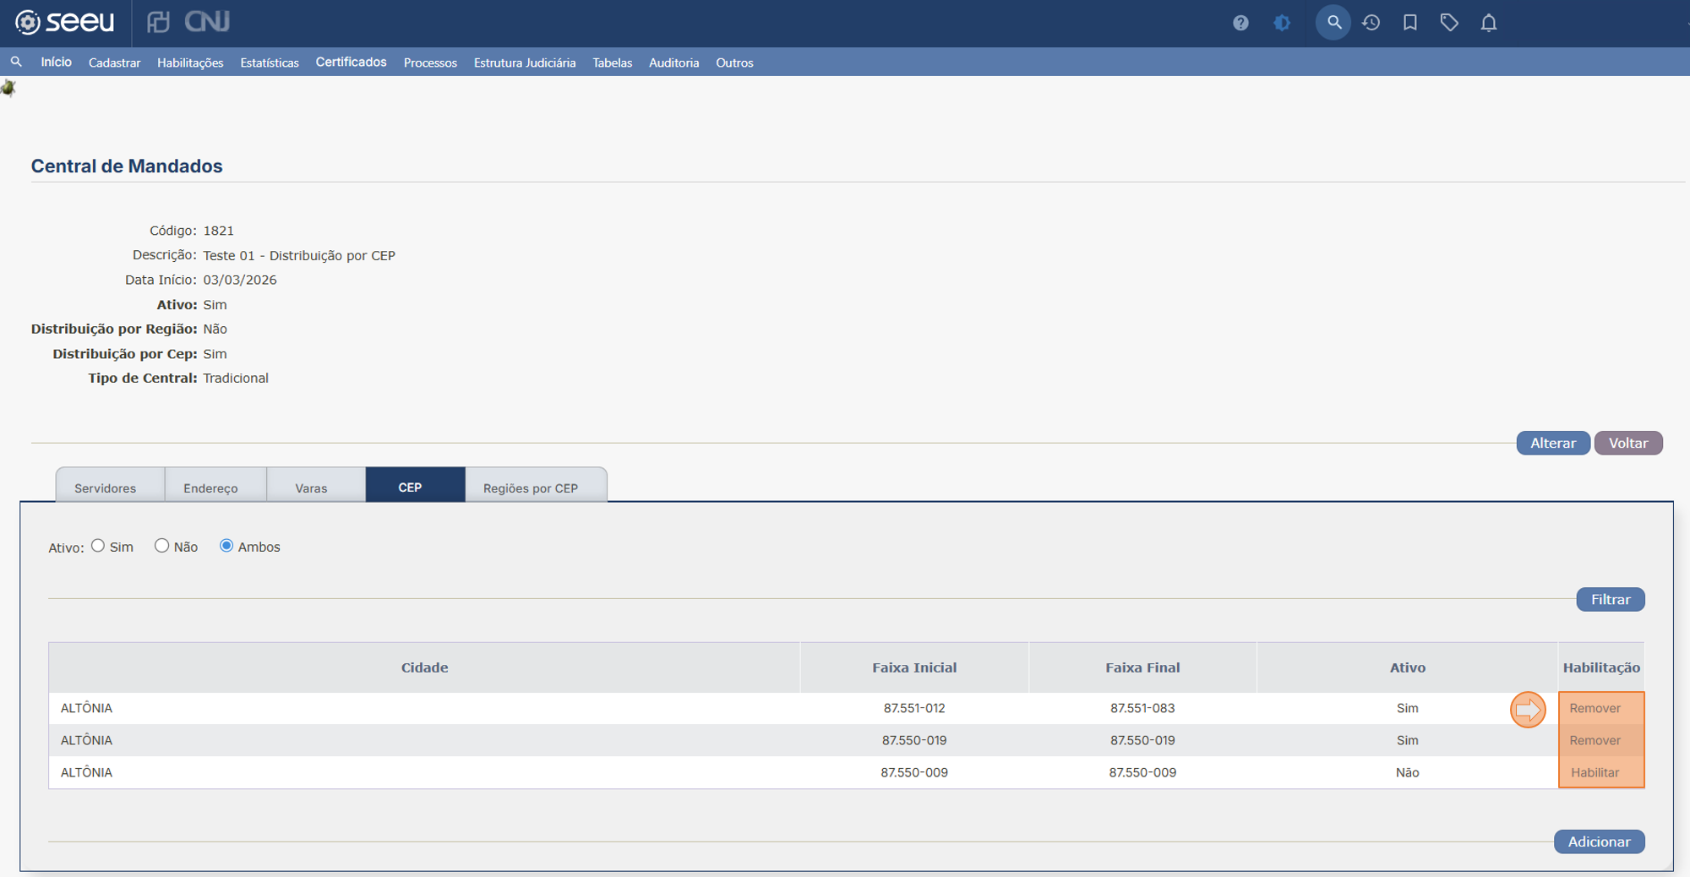Viewport: 1690px width, 877px height.
Task: Click the Central de Mandados heading
Action: [127, 166]
